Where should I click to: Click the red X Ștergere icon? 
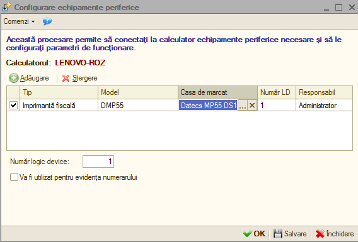(66, 78)
